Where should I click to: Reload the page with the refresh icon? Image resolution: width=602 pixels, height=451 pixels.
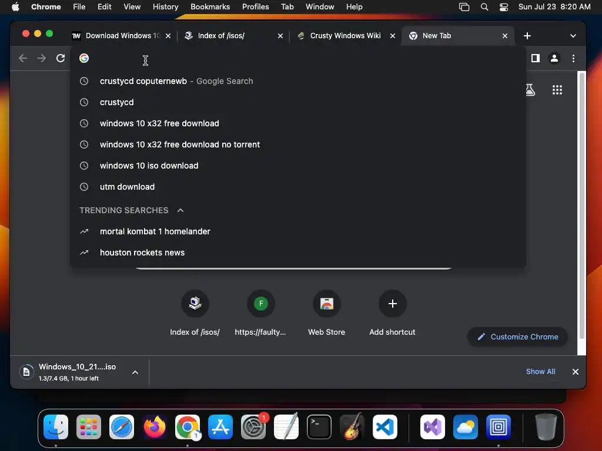click(x=61, y=58)
